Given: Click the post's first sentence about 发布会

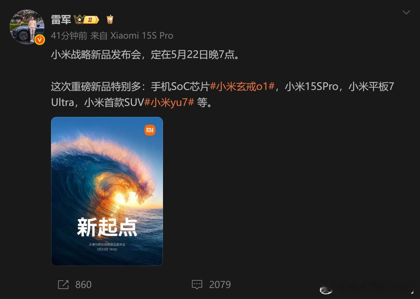Looking at the screenshot, I should (146, 55).
